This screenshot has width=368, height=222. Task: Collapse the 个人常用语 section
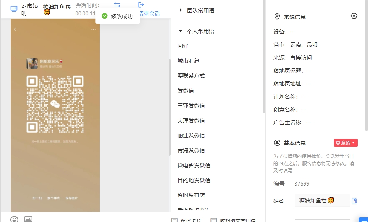click(180, 31)
